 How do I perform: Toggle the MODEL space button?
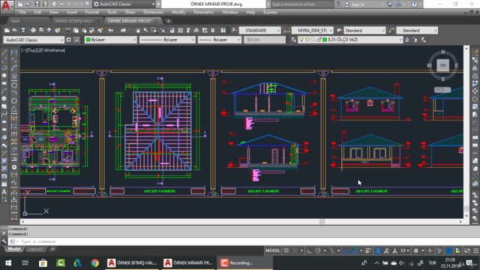272,250
